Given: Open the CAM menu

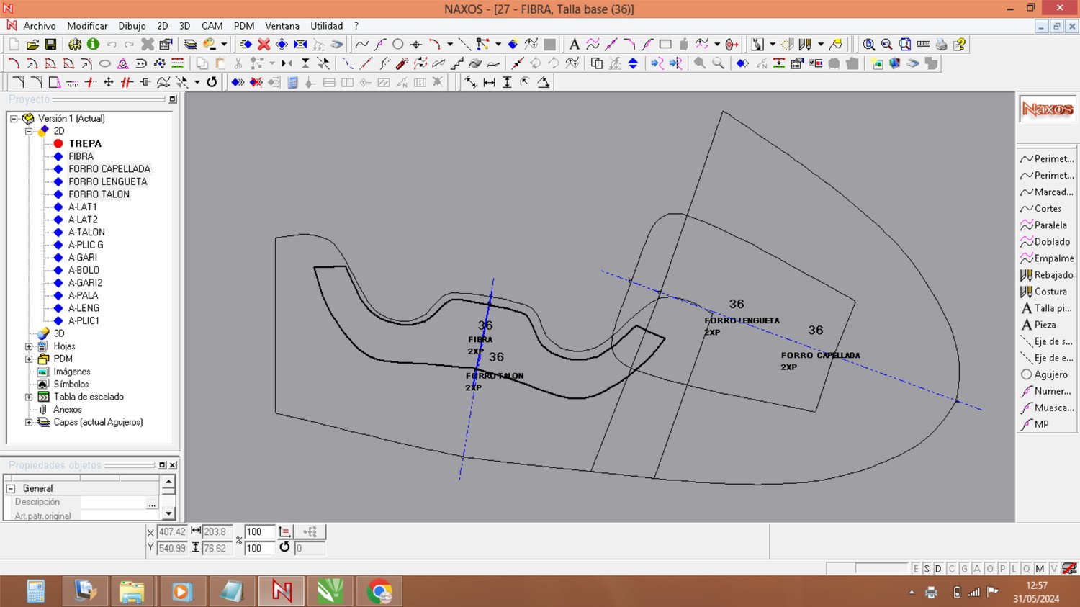Looking at the screenshot, I should point(212,26).
